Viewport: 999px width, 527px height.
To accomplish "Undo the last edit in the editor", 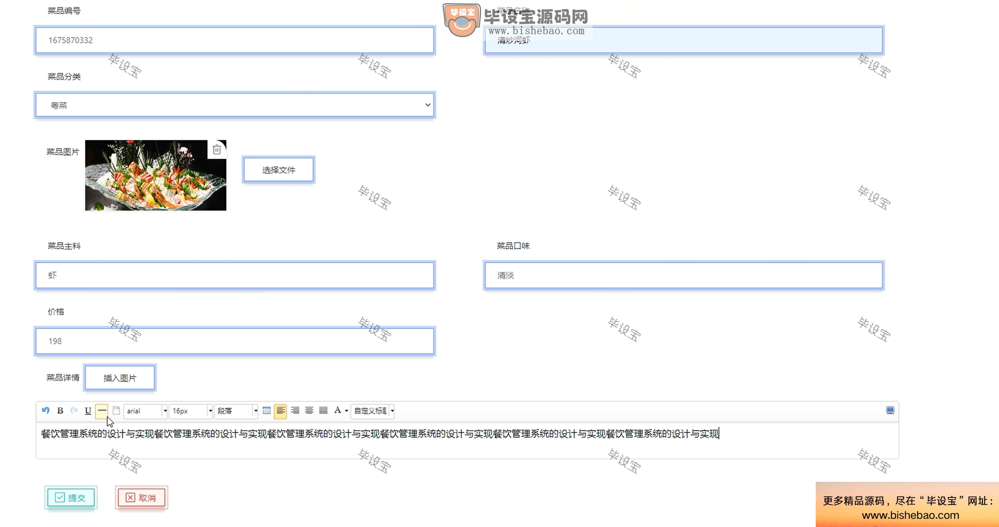I will (x=46, y=411).
